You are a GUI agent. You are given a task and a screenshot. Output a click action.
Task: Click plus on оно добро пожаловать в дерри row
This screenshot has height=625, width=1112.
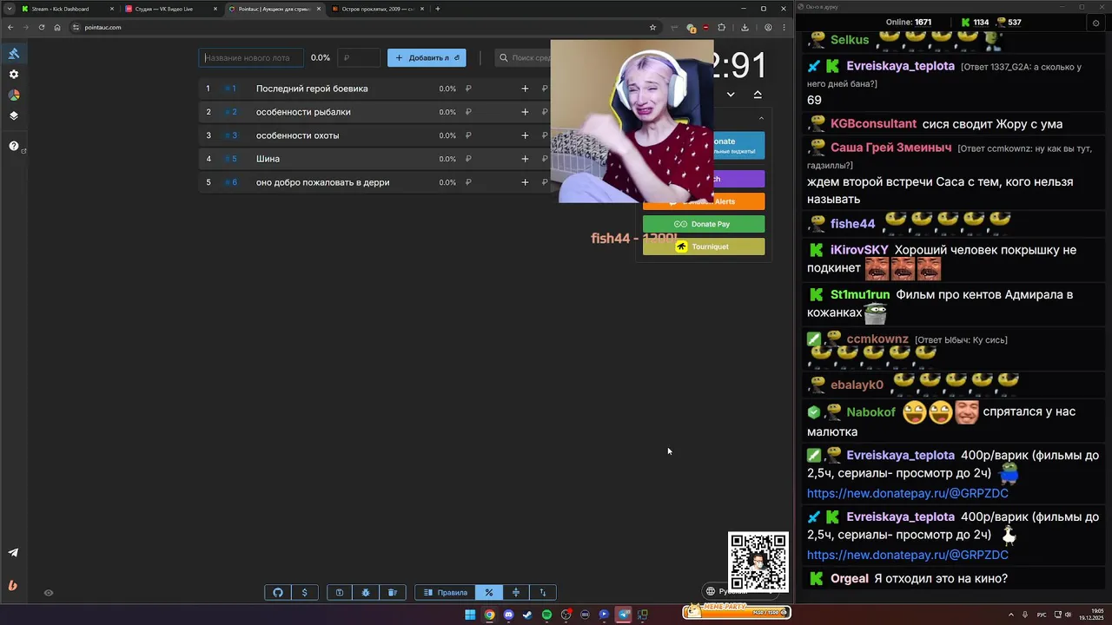click(x=525, y=182)
